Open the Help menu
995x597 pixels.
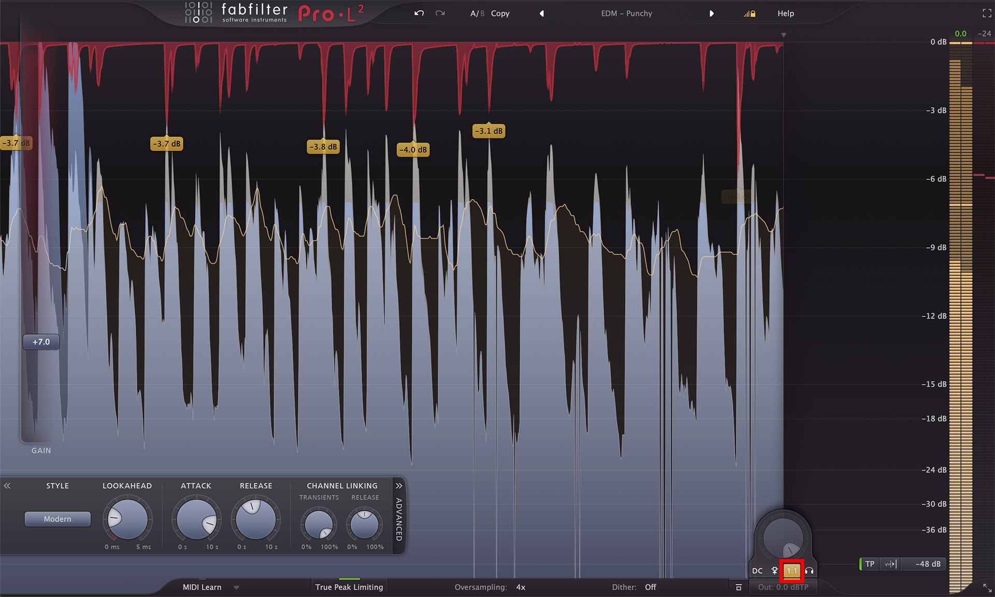pyautogui.click(x=786, y=13)
